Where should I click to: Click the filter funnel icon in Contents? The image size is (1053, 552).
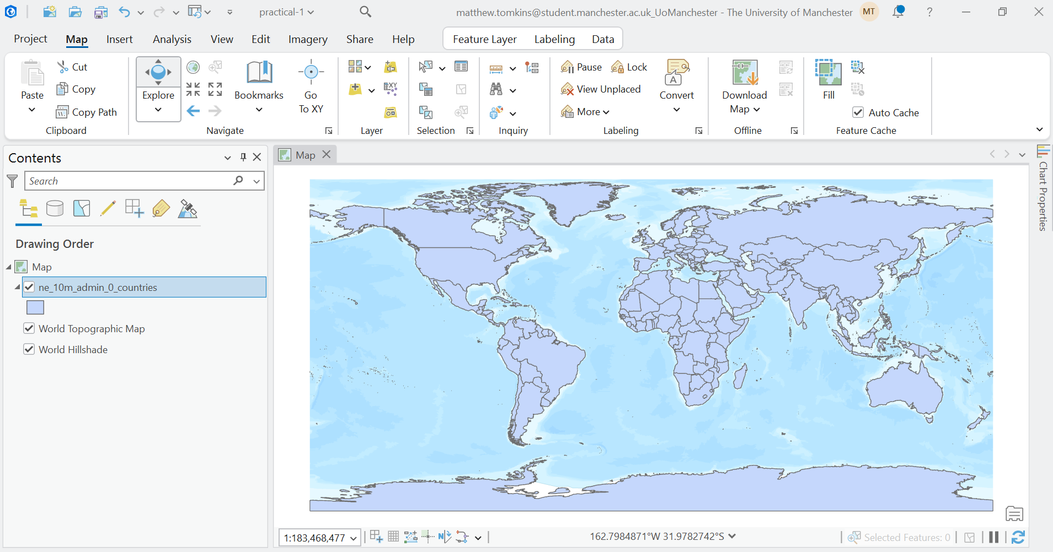pos(12,181)
